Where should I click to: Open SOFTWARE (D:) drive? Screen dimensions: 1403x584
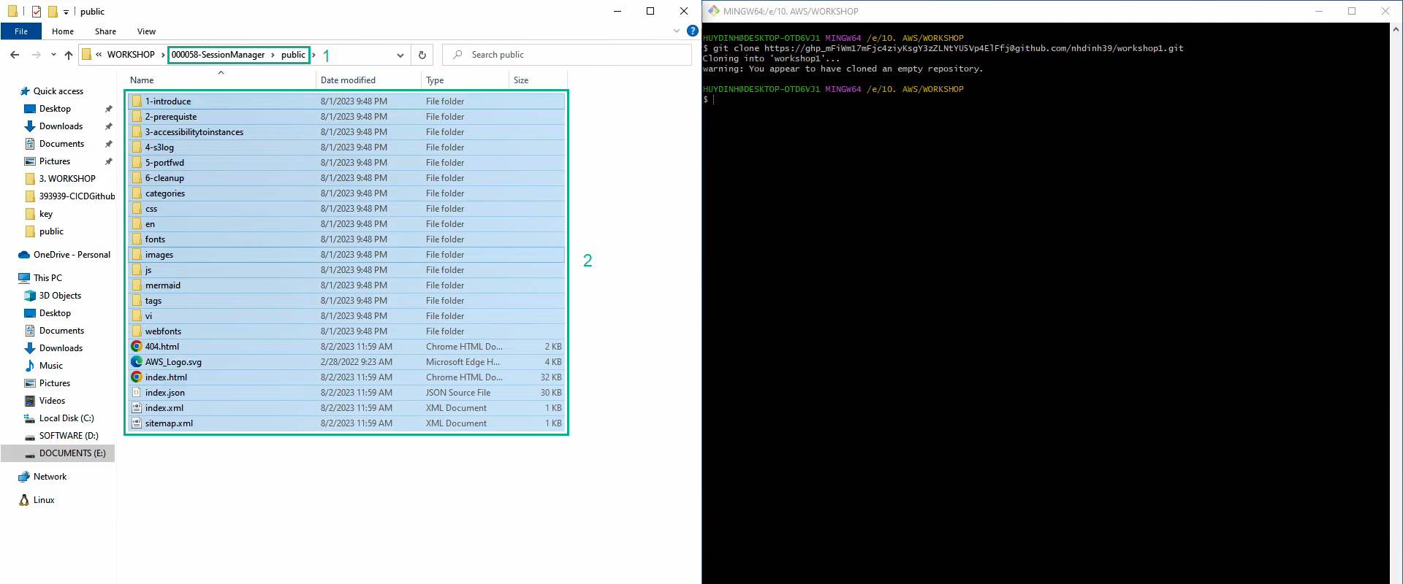pyautogui.click(x=68, y=436)
